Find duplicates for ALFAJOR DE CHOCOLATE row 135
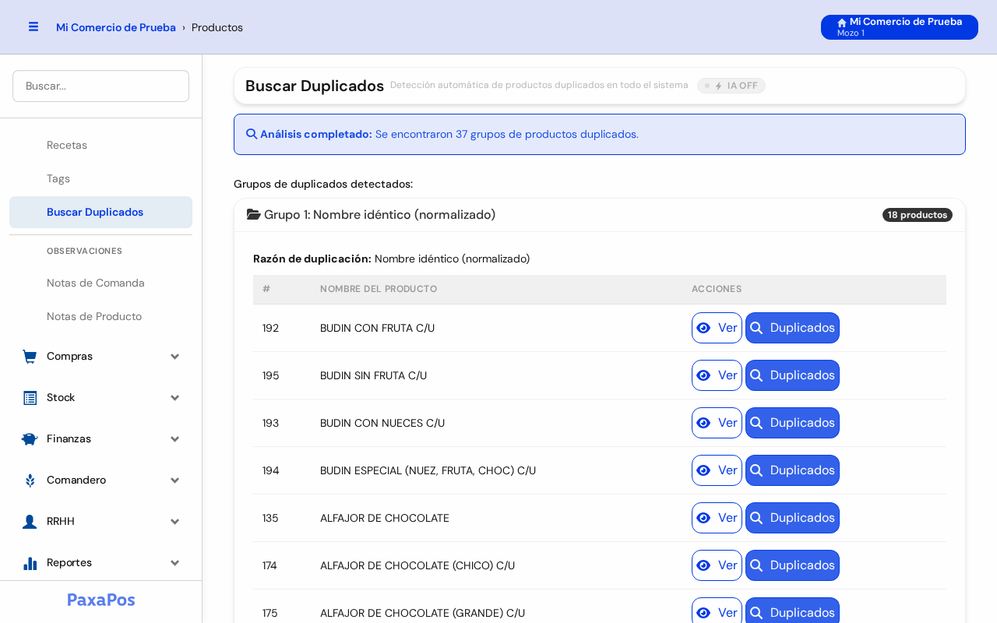Viewport: 997px width, 623px height. (792, 518)
